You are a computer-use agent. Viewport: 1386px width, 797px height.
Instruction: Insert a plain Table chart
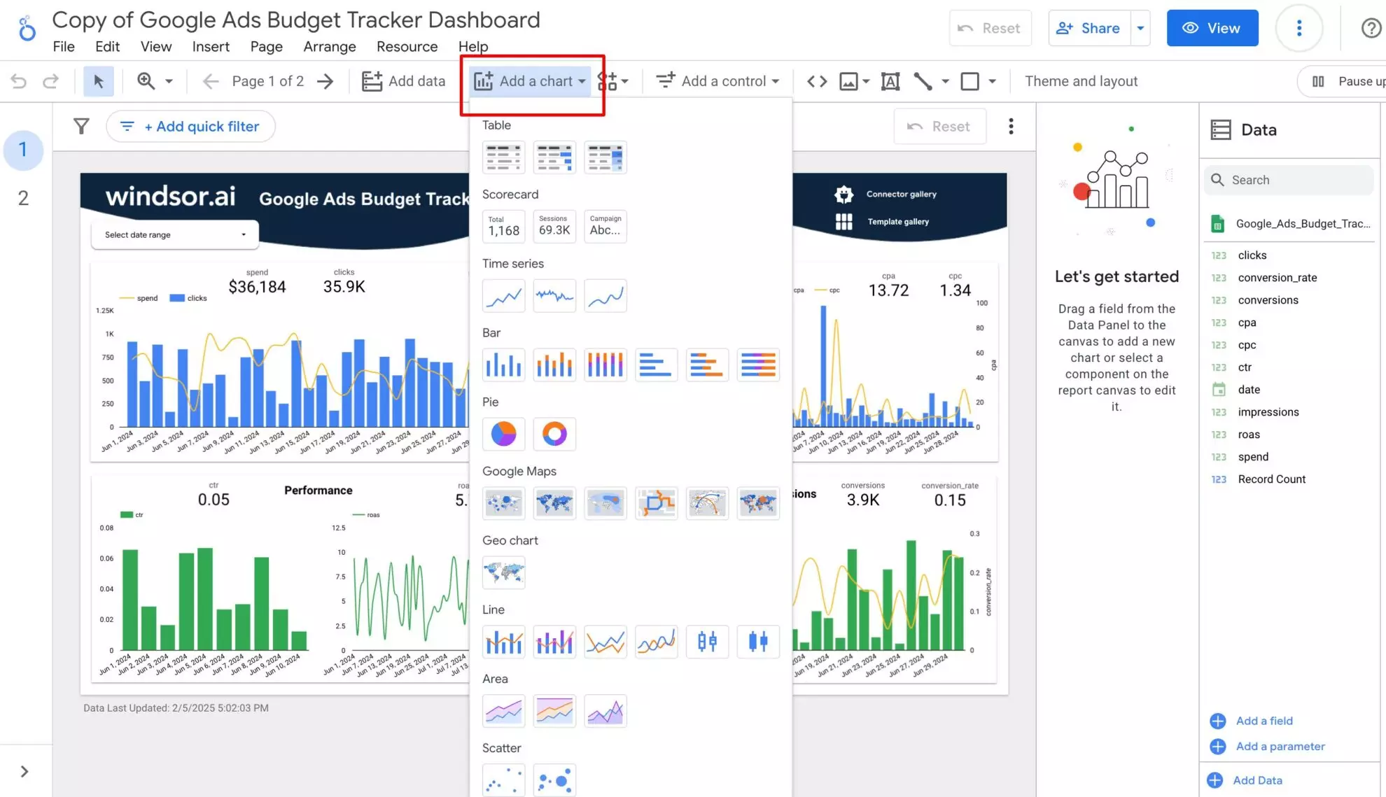(x=503, y=157)
